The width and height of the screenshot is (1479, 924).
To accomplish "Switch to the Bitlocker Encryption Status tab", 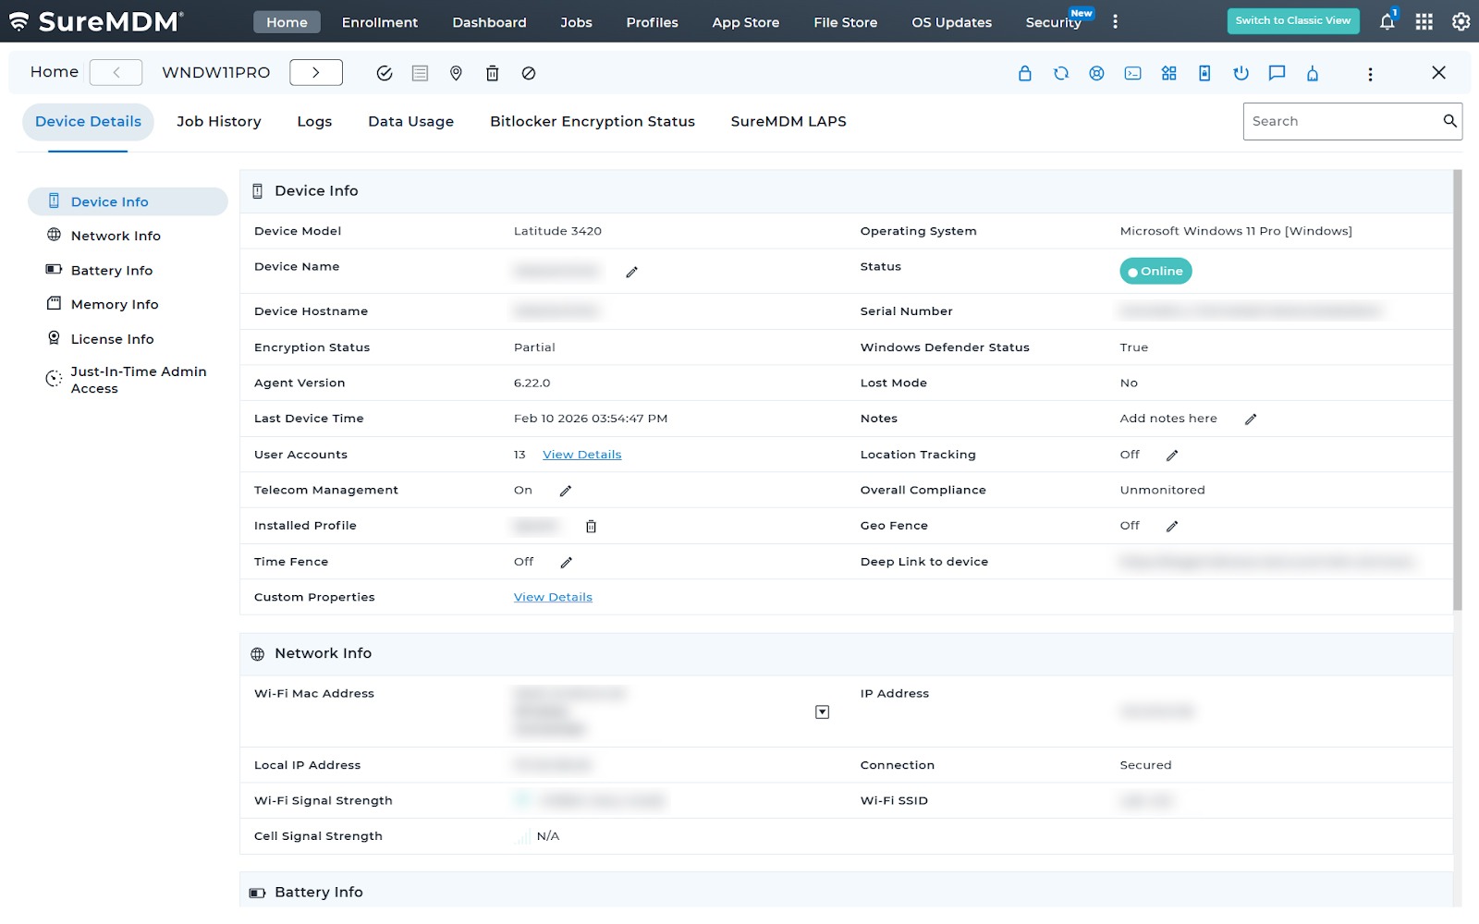I will pos(592,121).
